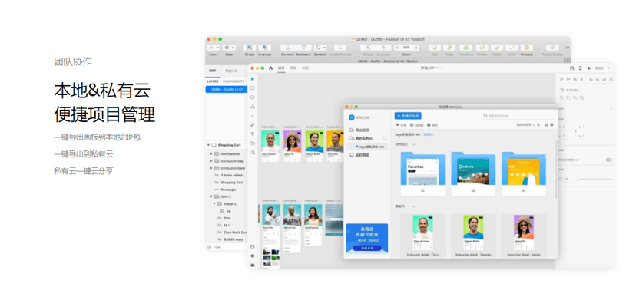Click the Group toolbar icon
Screen dimensions: 636x287
250,48
